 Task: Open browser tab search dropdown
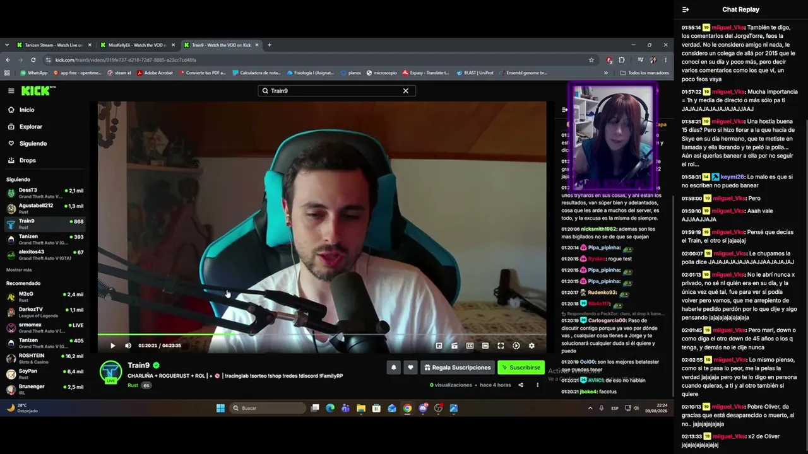pyautogui.click(x=7, y=45)
